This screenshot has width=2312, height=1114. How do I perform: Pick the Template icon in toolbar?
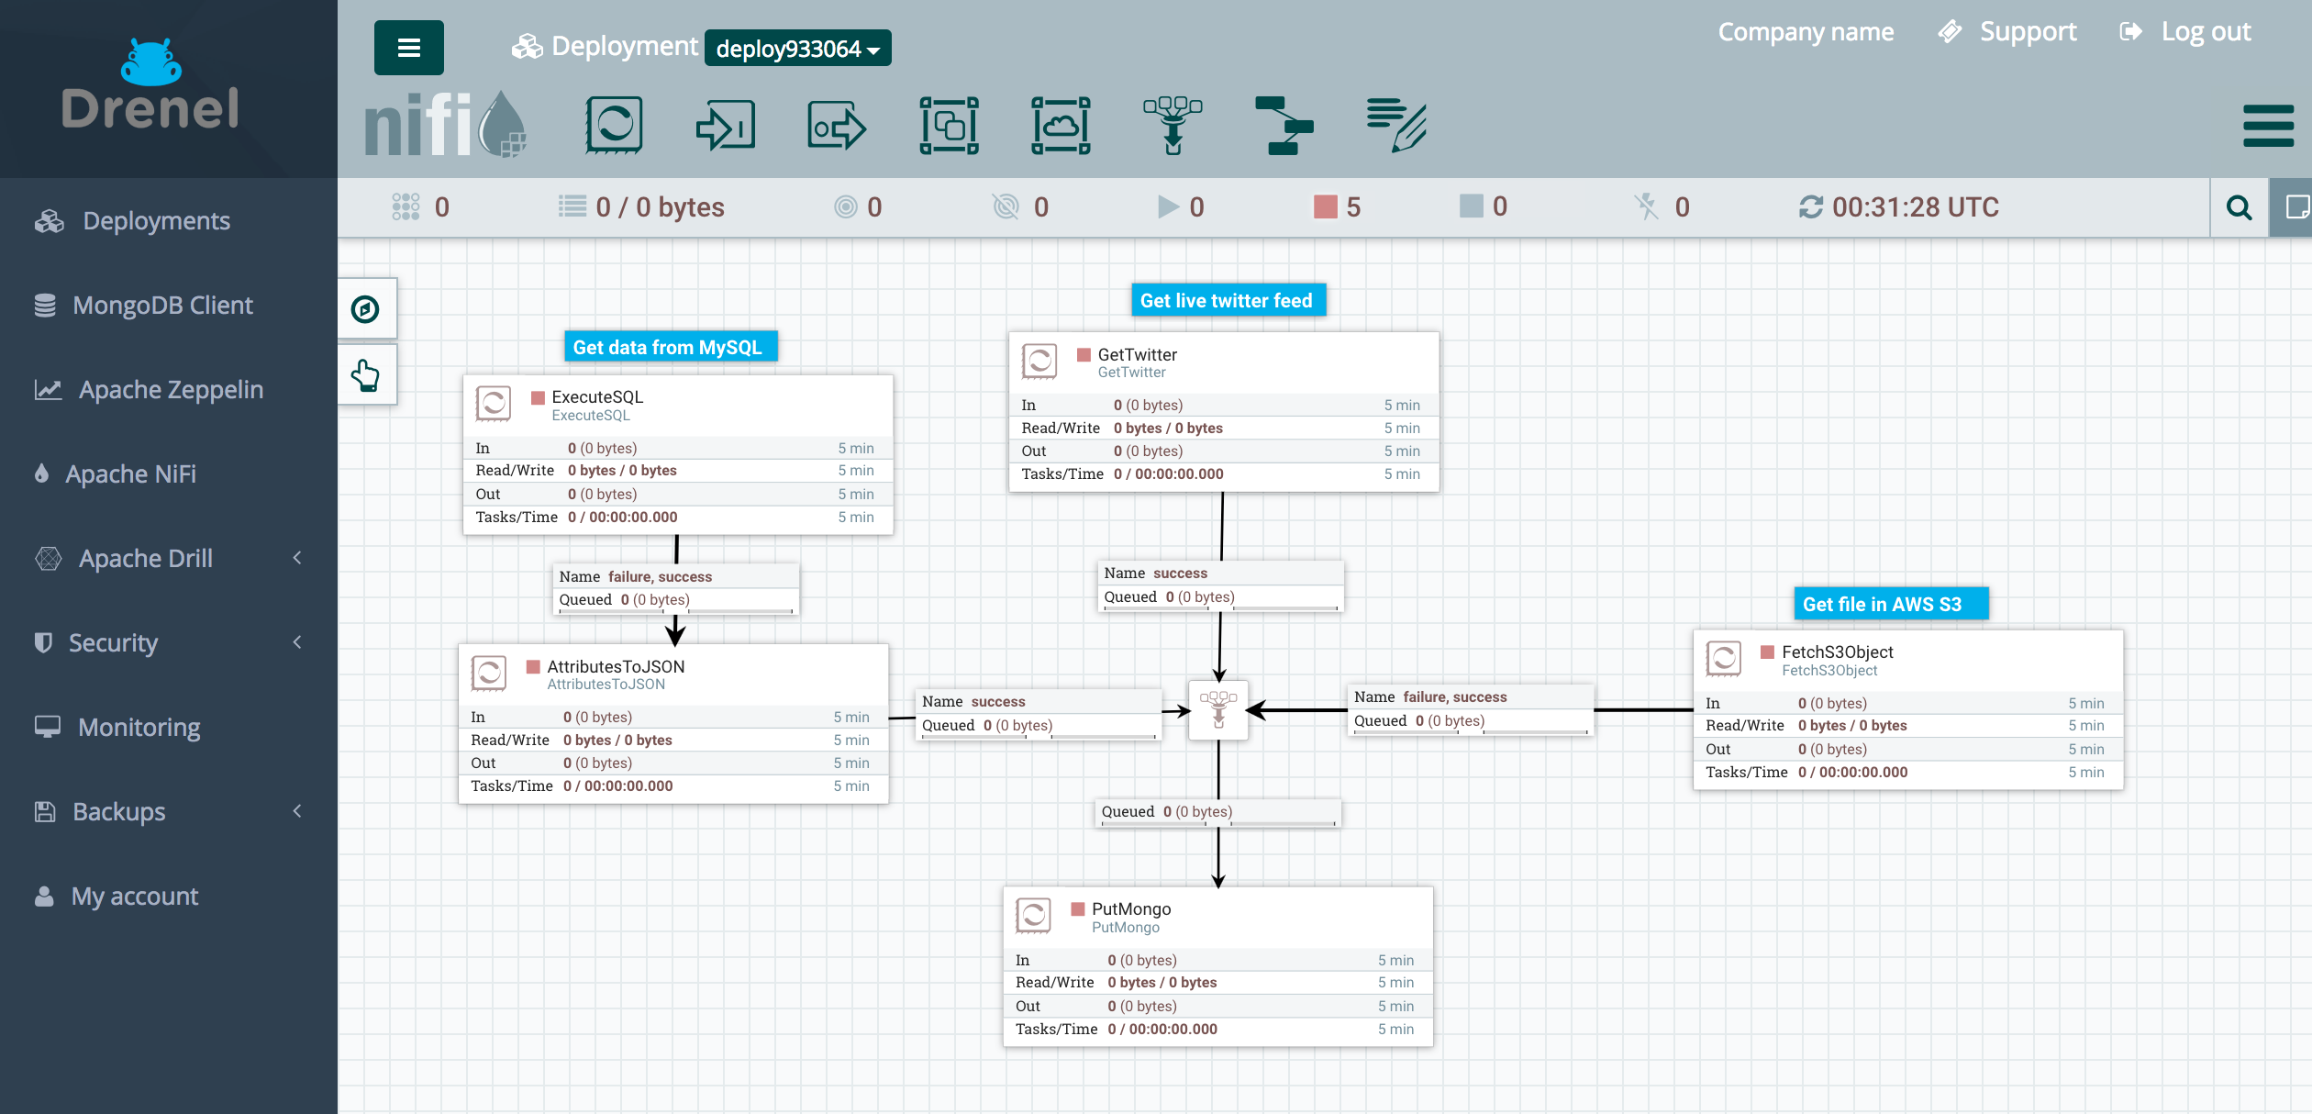point(1284,126)
